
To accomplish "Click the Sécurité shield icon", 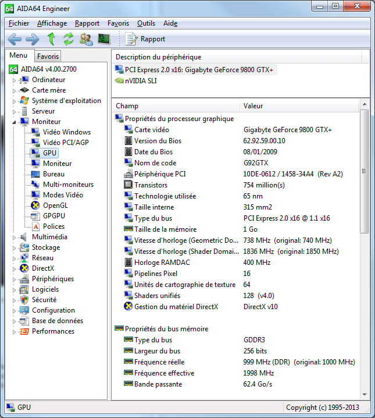I will click(x=24, y=300).
